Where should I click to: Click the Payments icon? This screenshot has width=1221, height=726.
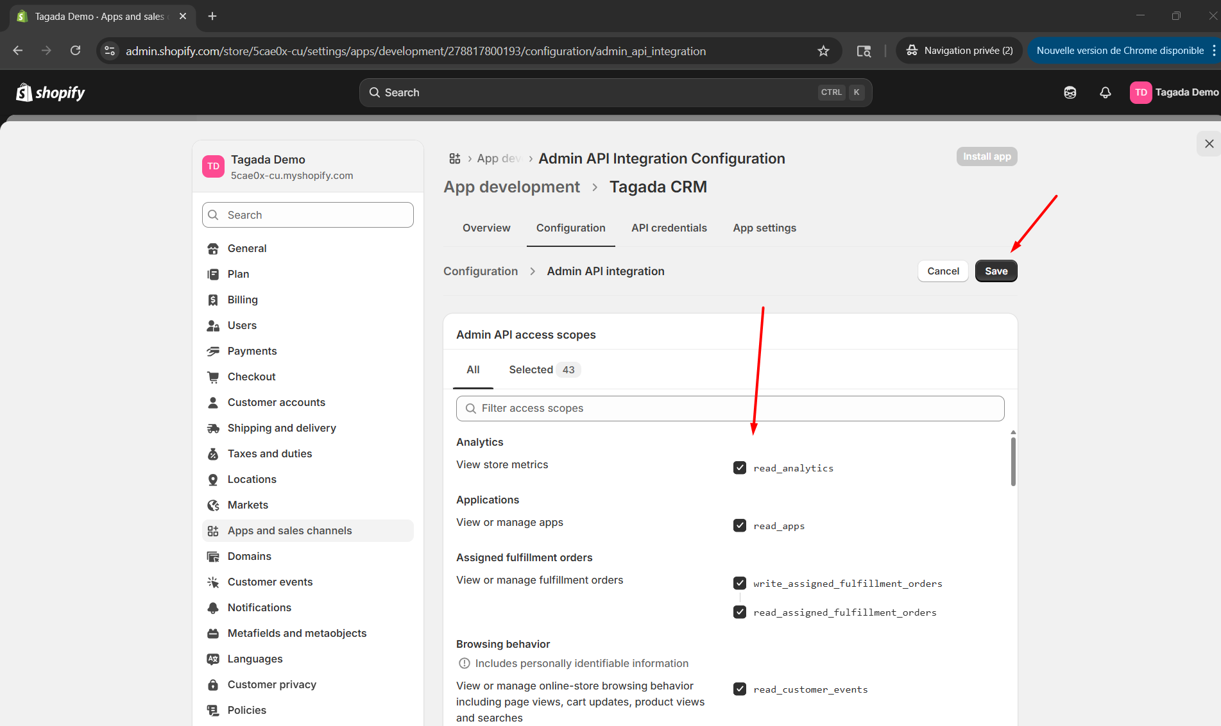click(x=213, y=351)
